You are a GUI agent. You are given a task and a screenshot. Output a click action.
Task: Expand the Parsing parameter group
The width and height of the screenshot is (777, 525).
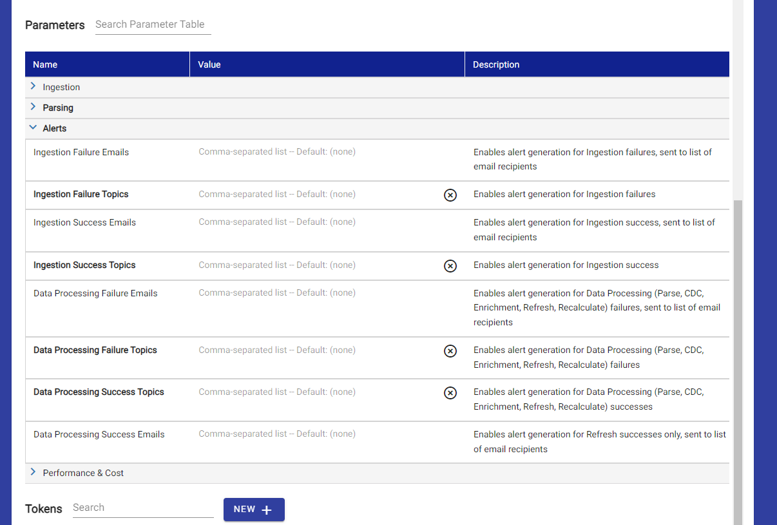[x=33, y=107]
